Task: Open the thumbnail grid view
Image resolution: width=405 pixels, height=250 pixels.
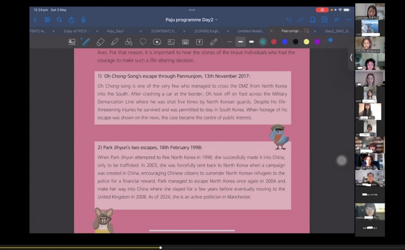Action: (x=47, y=20)
